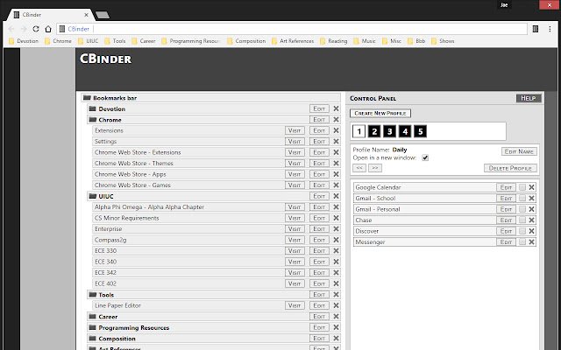Remove ECE 330 bookmark with X
This screenshot has width=561, height=350.
336,251
